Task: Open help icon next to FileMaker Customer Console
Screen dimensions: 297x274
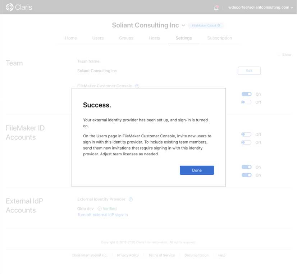Action: click(x=137, y=86)
